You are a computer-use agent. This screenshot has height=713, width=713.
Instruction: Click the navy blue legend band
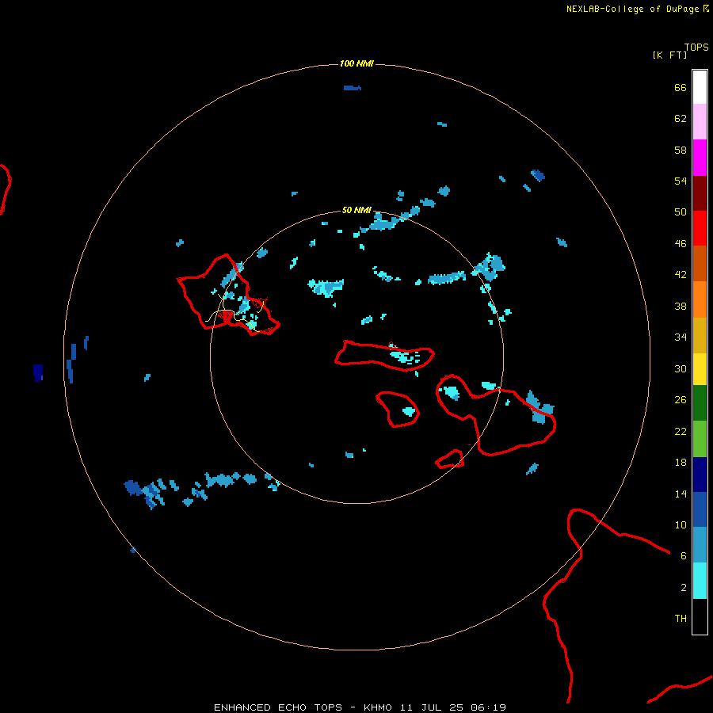point(700,475)
